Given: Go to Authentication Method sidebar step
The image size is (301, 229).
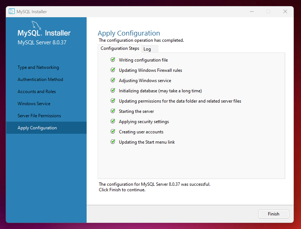Looking at the screenshot, I should [40, 80].
